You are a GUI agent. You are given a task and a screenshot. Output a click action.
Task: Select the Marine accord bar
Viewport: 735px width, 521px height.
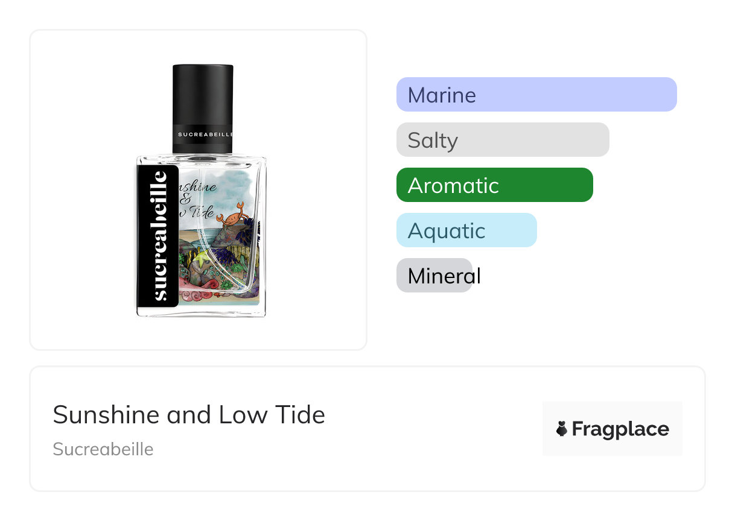point(536,95)
